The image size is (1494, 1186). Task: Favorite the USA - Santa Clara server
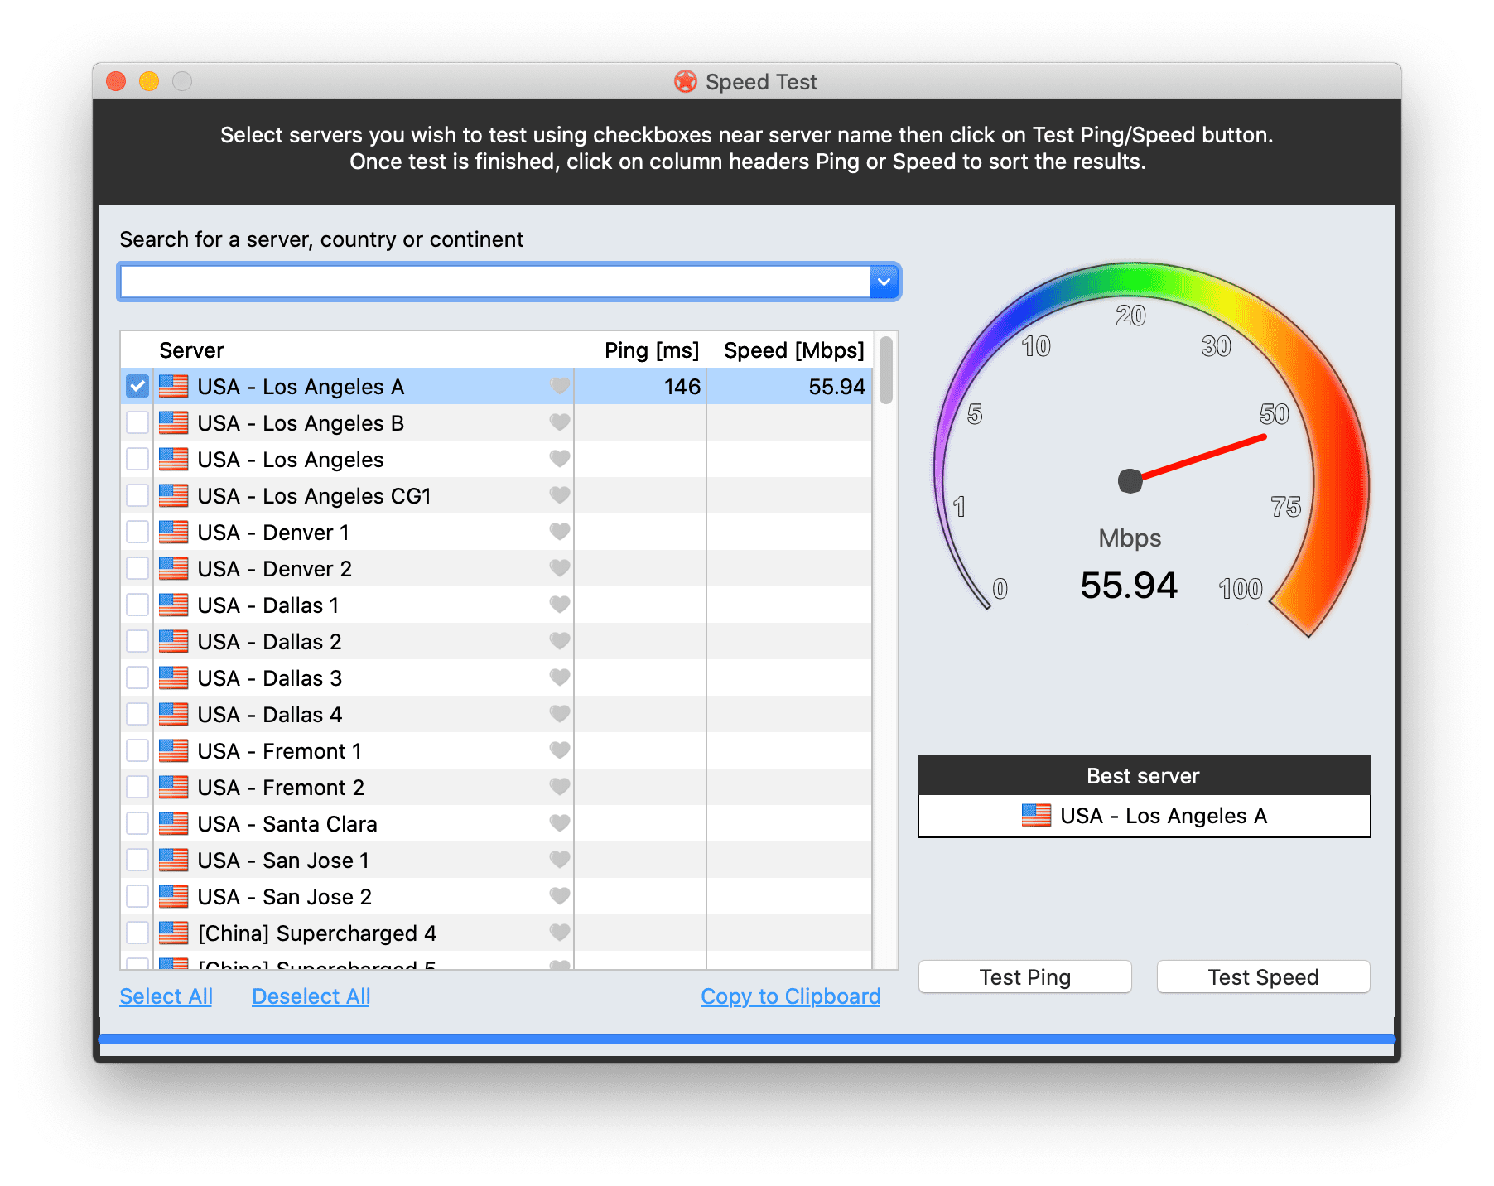click(560, 823)
